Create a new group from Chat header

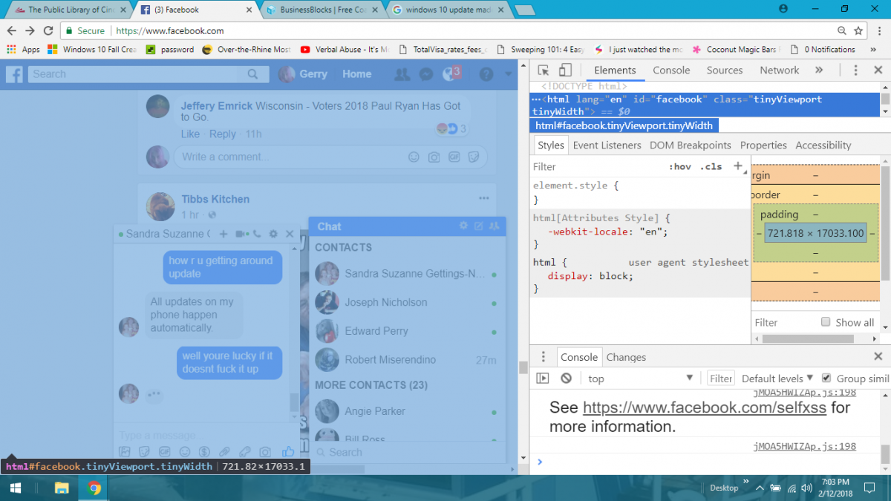coord(494,226)
